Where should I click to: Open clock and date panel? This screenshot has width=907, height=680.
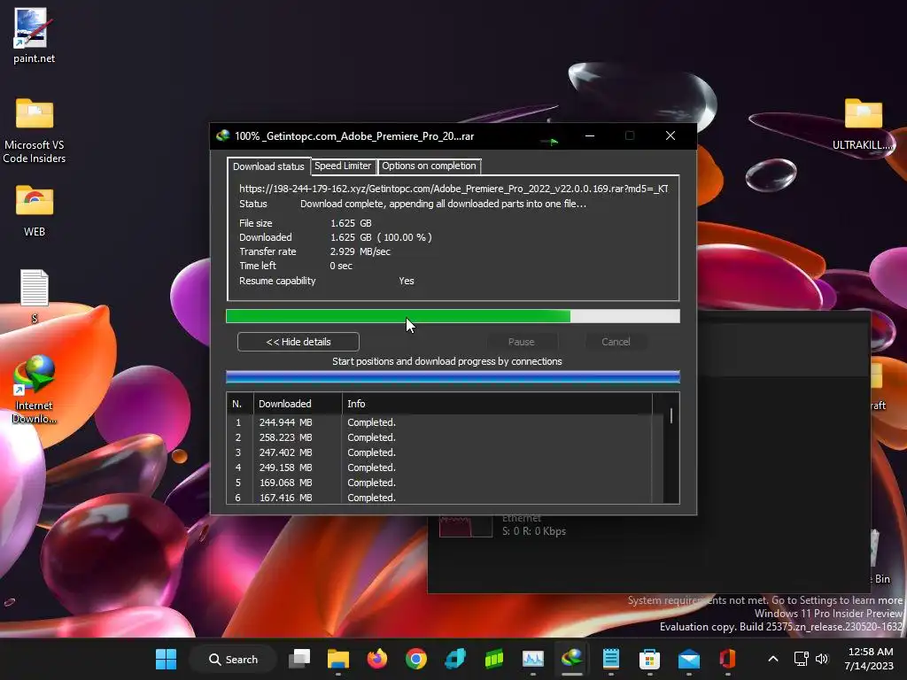coord(869,659)
